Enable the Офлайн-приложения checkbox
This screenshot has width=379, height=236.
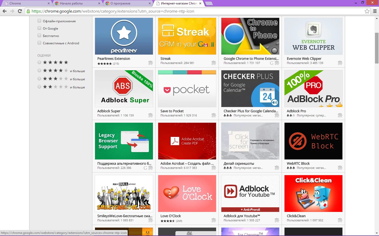(39, 21)
